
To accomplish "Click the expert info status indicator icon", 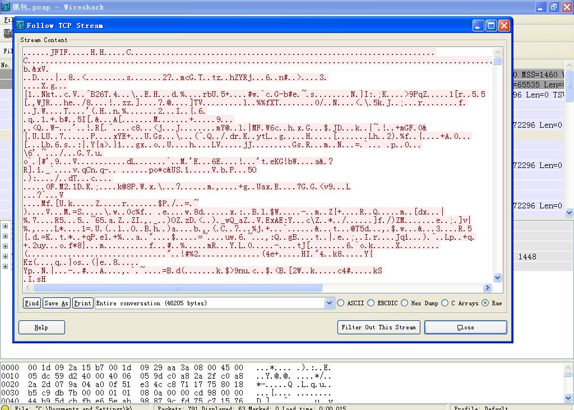I will [5, 407].
